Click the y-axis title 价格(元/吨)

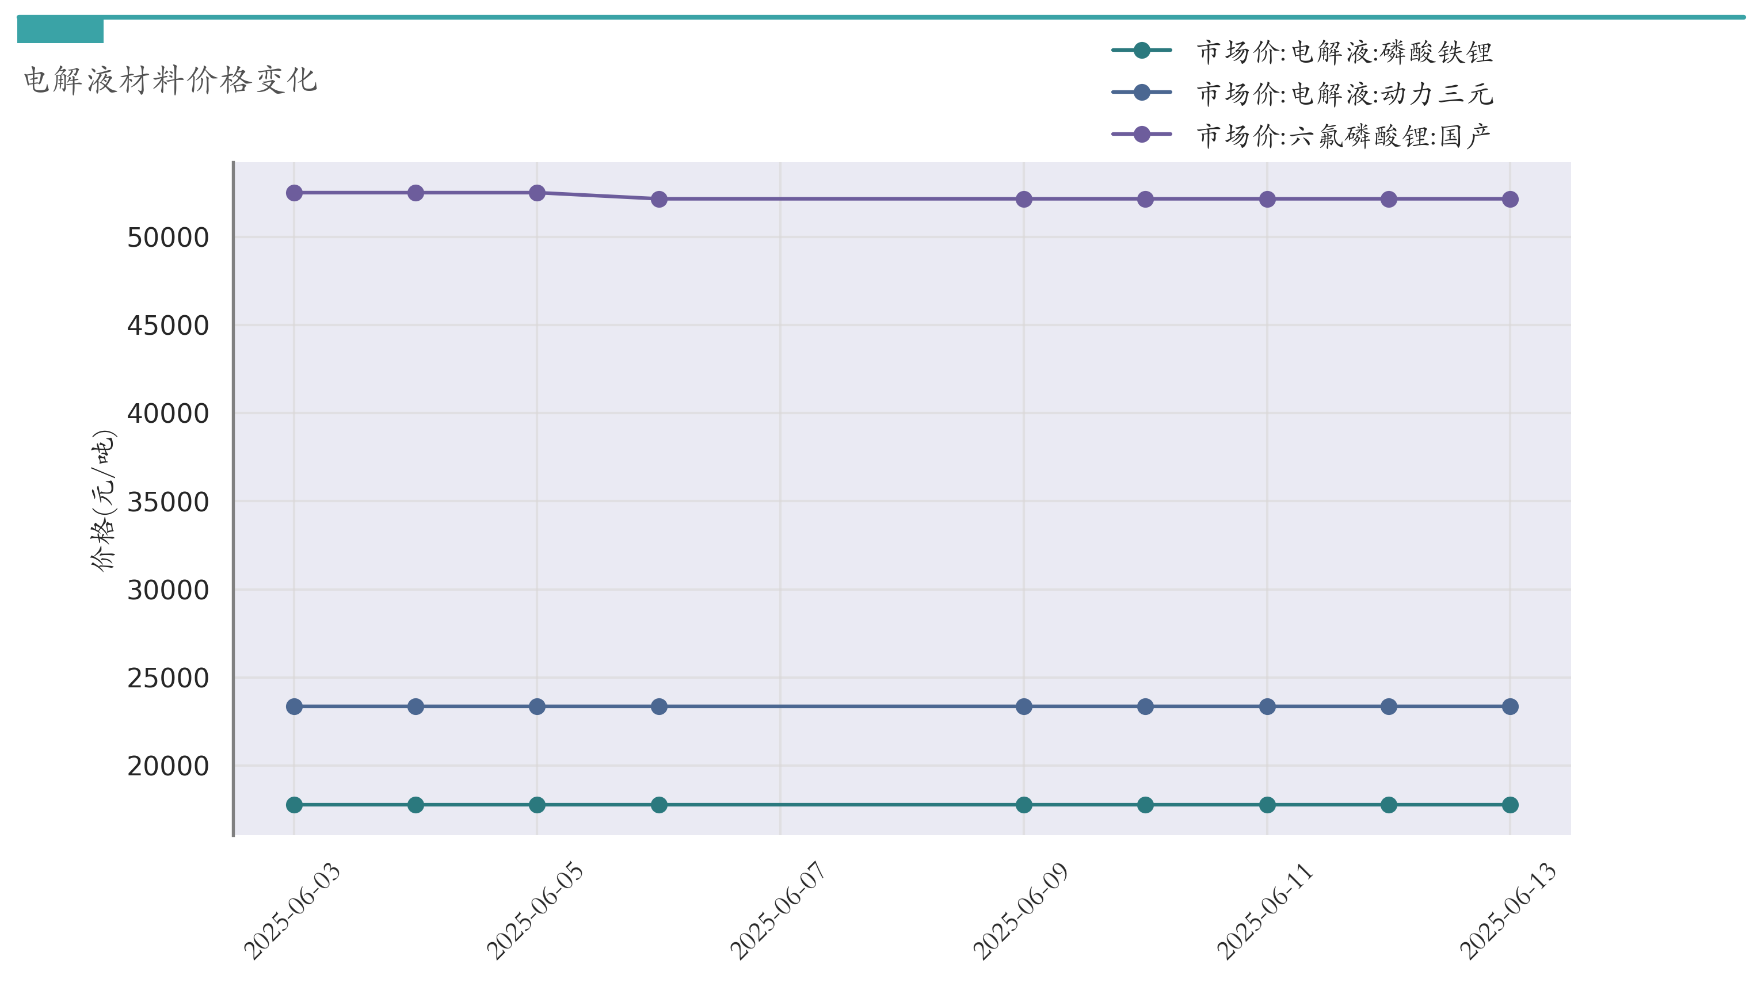click(x=103, y=500)
